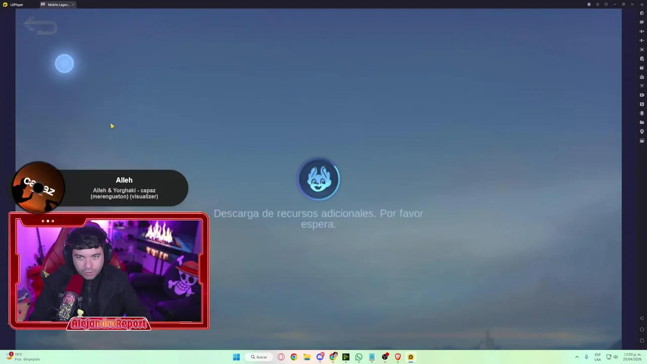Click the AlejandroReport name banner
The height and width of the screenshot is (364, 647).
109,324
